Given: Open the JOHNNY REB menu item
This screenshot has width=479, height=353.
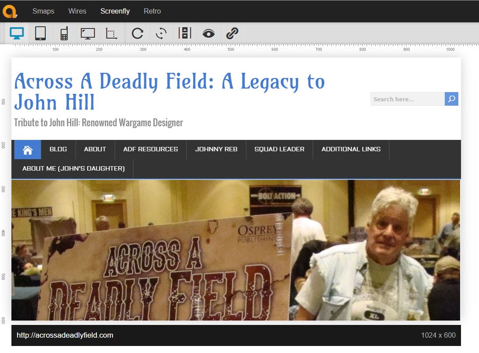Looking at the screenshot, I should coord(216,149).
